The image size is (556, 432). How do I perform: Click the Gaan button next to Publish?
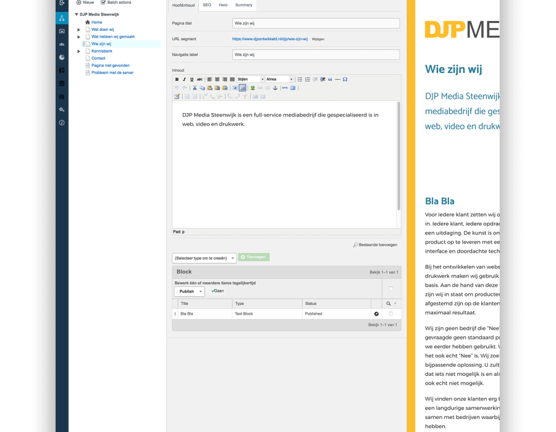(x=217, y=291)
